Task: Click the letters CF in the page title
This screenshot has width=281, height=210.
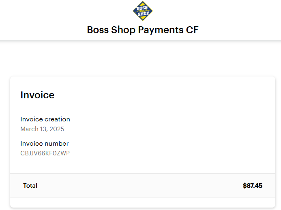Action: click(x=192, y=30)
